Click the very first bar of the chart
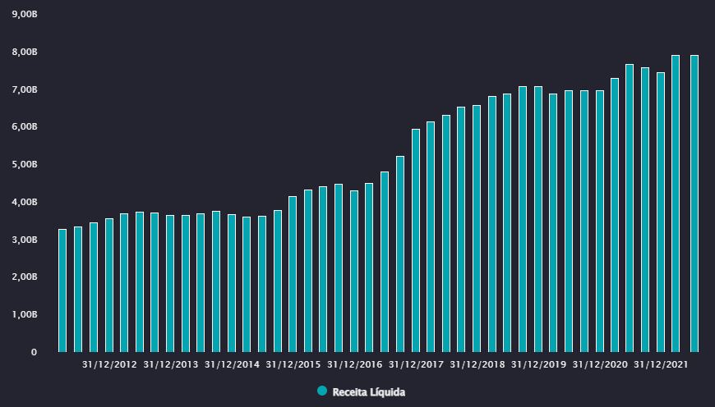 (x=62, y=290)
